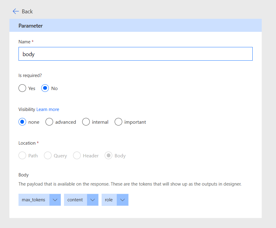This screenshot has height=228, width=276.
Task: Click the role token label
Action: click(109, 200)
